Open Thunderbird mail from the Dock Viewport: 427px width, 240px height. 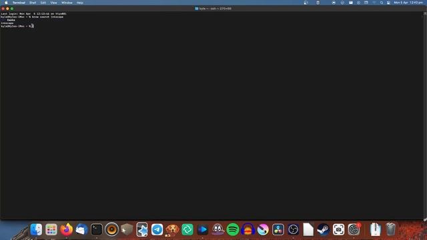point(81,229)
